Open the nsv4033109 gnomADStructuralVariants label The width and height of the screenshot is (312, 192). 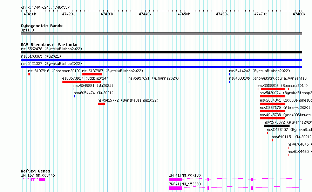[268, 78]
